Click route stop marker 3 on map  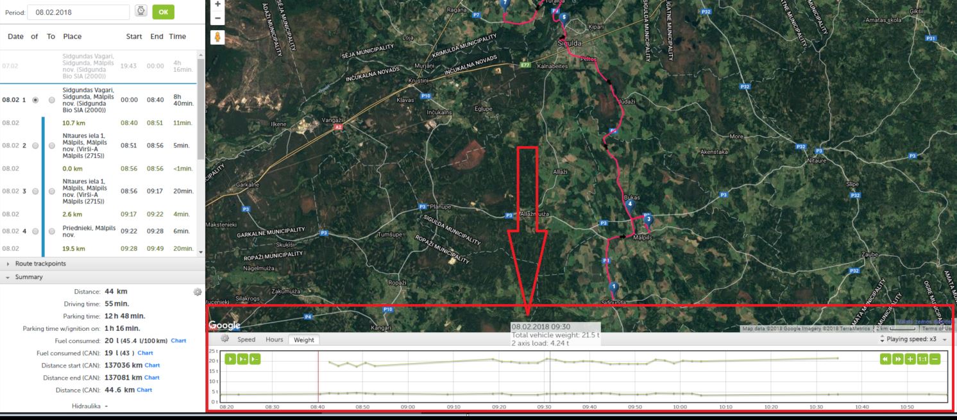(x=648, y=221)
